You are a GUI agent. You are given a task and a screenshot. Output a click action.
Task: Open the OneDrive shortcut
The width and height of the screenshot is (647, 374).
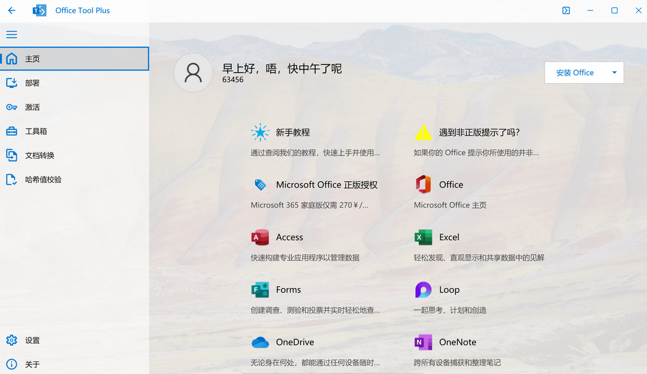tap(294, 342)
